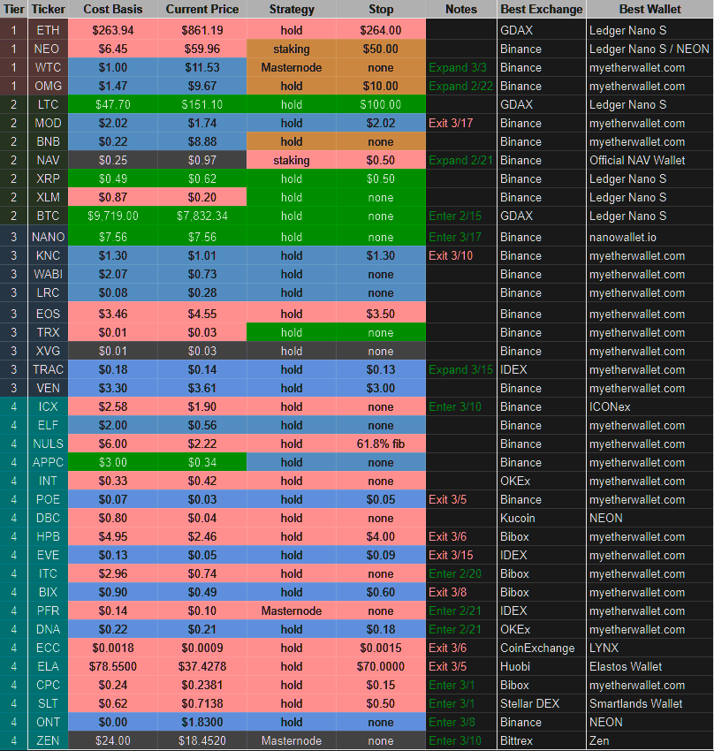Select SLT current price $0.7138

pyautogui.click(x=202, y=703)
